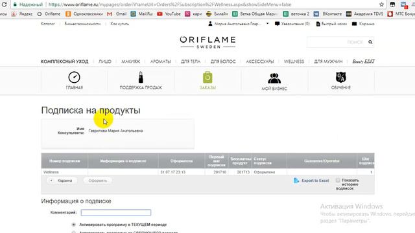
Task: Open the Макияж menu
Action: tap(130, 61)
